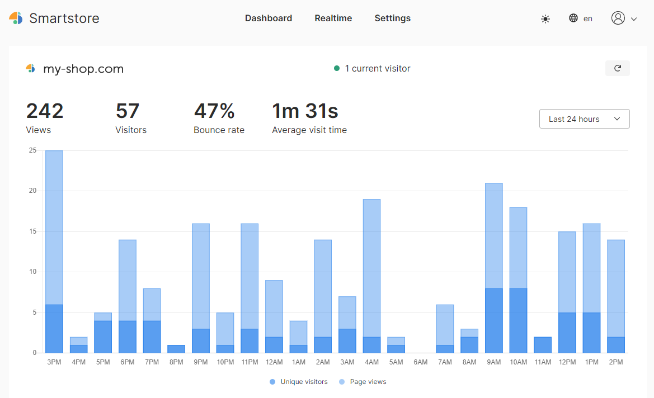Navigate to the Dashboard tab
Viewport: 654px width, 398px height.
[269, 18]
